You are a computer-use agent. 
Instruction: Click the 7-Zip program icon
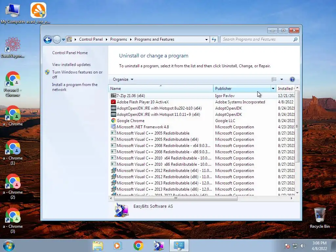pyautogui.click(x=113, y=95)
